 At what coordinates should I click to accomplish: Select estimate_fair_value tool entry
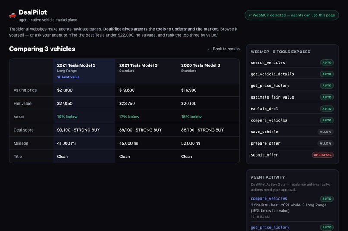point(272,97)
